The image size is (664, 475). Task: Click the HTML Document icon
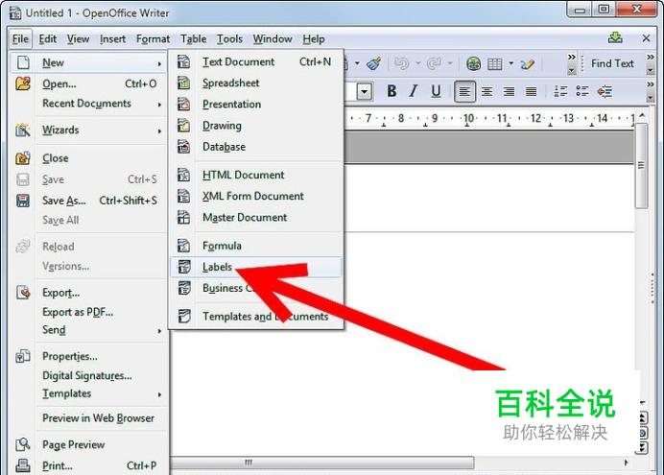pos(183,175)
